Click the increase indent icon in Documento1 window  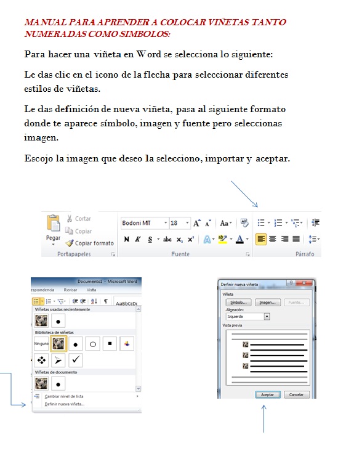tap(82, 301)
